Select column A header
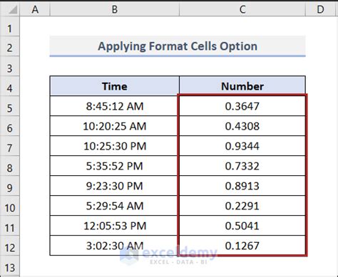This screenshot has width=338, height=277. click(35, 9)
